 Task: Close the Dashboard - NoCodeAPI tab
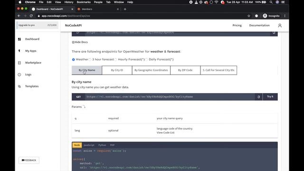pos(72,9)
